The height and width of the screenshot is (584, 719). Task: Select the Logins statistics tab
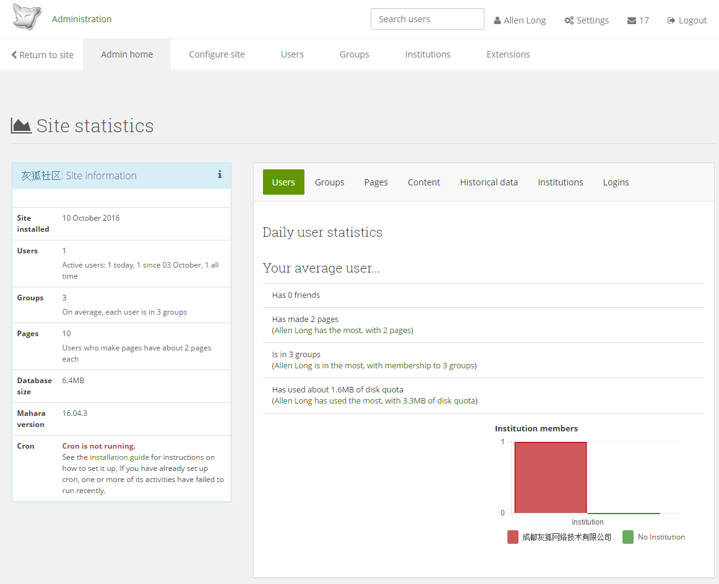616,182
